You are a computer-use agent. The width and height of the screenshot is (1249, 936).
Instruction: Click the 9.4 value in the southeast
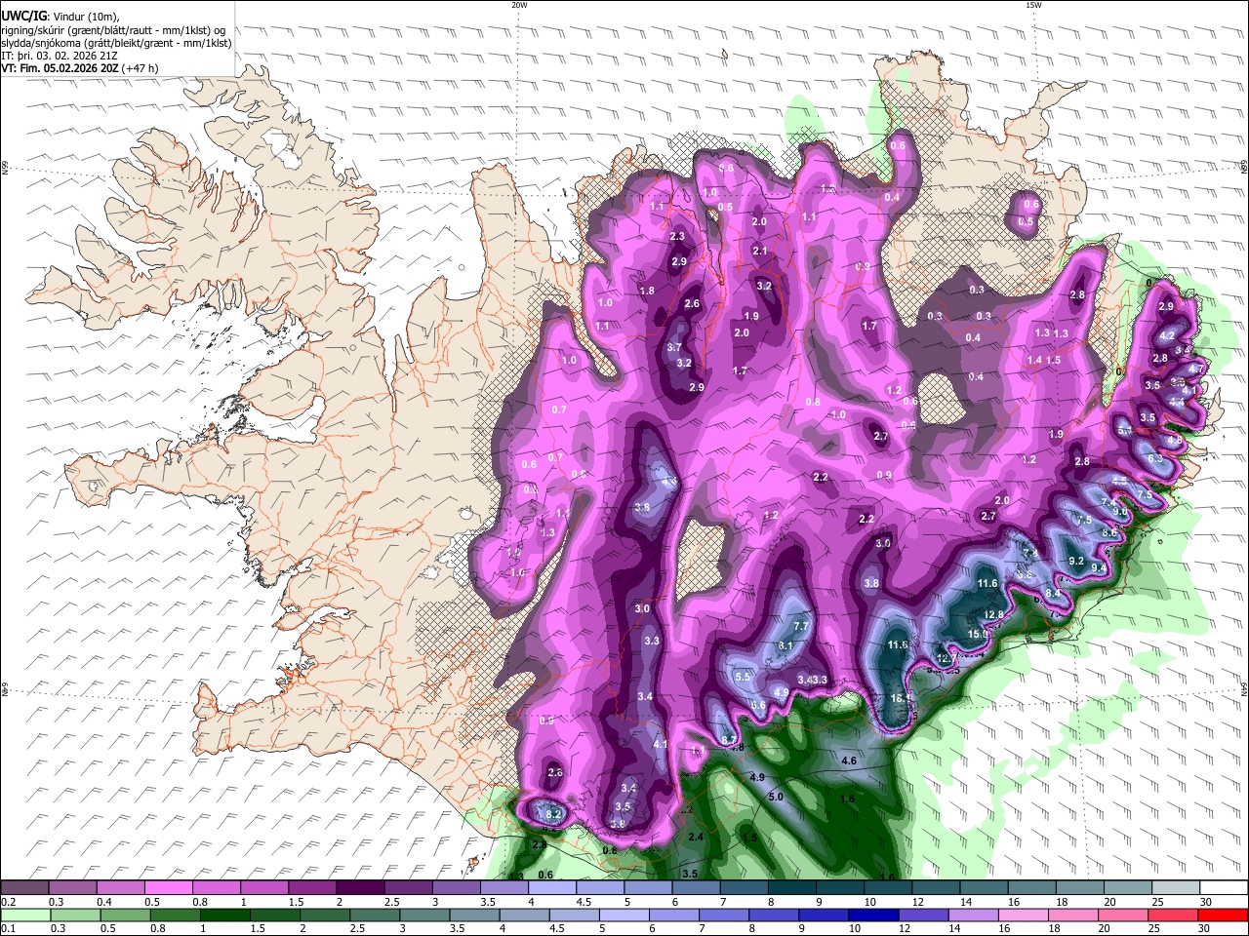1099,568
